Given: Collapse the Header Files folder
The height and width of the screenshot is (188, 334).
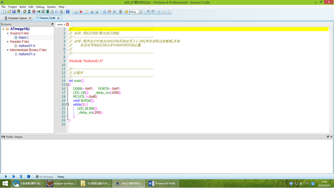Looking at the screenshot, I should coord(8,42).
